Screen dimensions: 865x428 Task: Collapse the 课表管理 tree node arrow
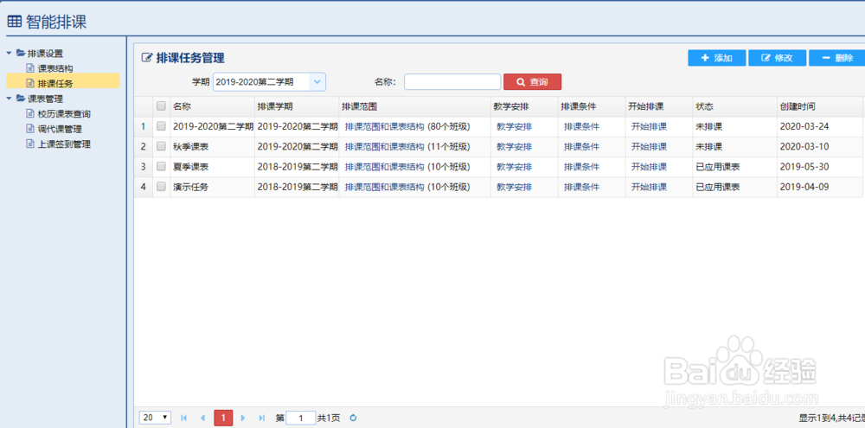[x=9, y=99]
